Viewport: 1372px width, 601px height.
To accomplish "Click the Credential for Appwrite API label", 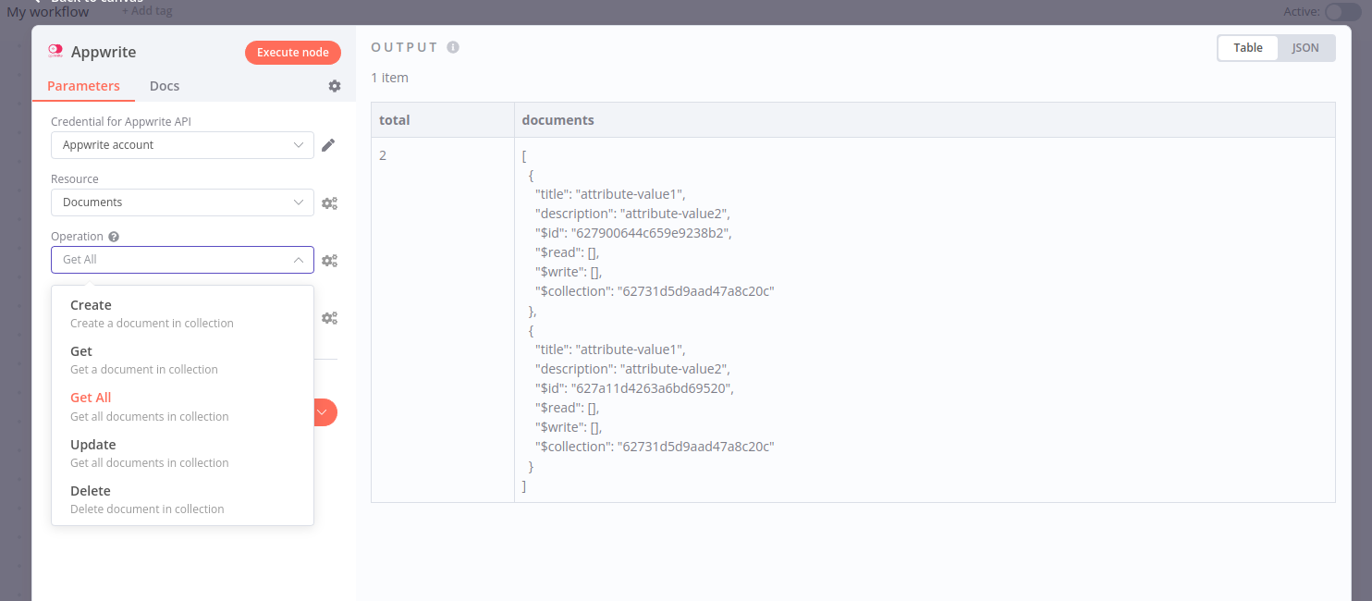I will tap(121, 121).
